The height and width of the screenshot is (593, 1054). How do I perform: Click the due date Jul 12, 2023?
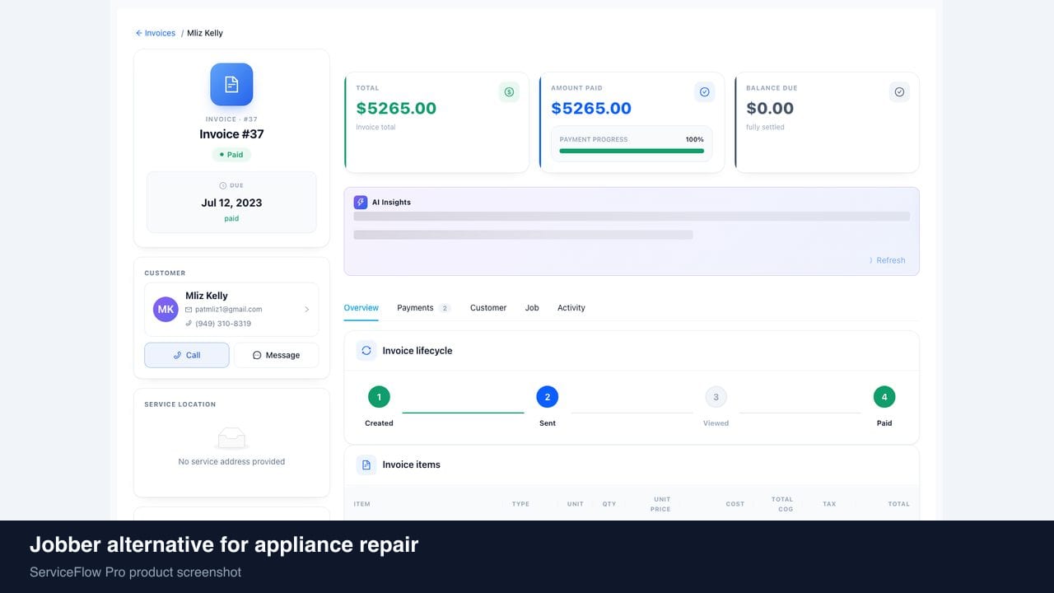click(x=231, y=203)
